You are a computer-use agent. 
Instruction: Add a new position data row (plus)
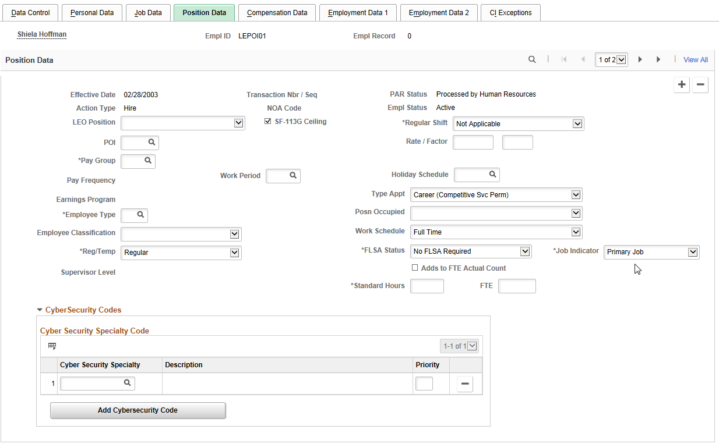(682, 84)
